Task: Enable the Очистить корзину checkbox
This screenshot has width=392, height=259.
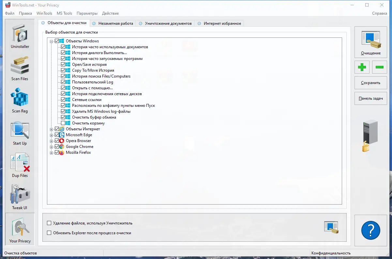Action: 63,123
